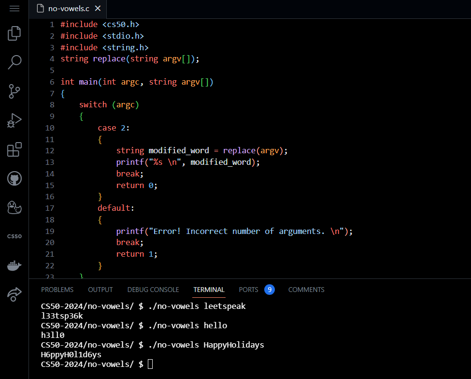Click line number 19 in the gutter
471x379 pixels.
50,232
